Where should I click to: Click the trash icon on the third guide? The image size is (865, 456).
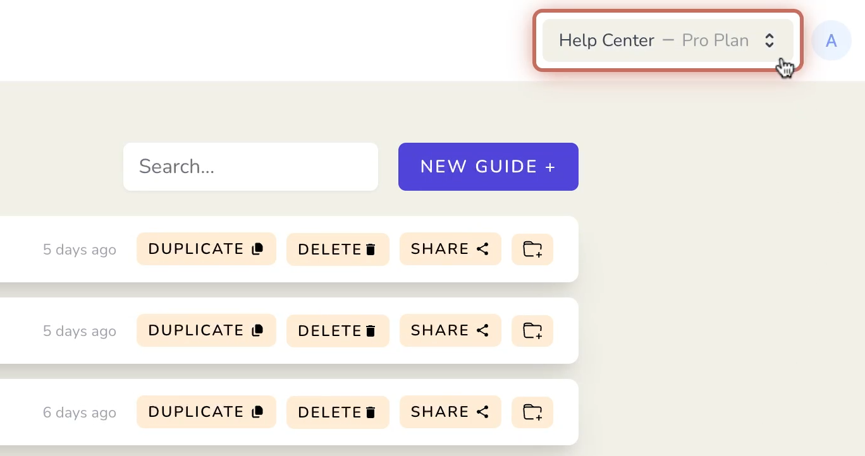pos(371,412)
